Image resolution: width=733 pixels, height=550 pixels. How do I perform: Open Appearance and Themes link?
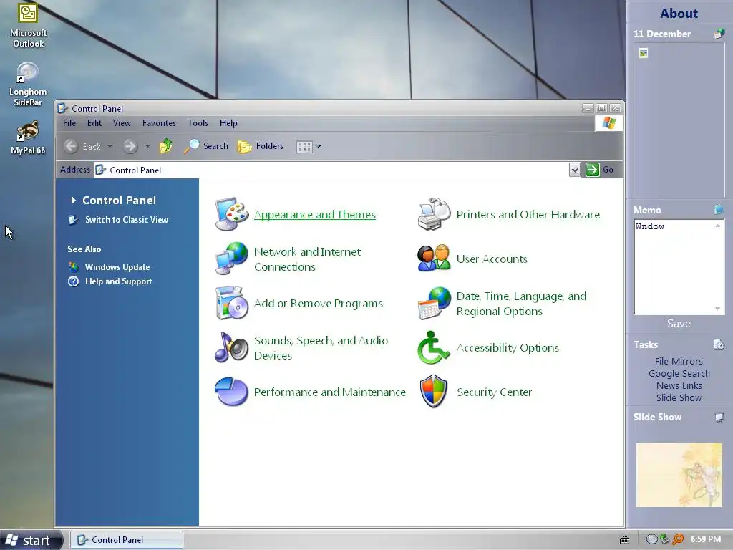[315, 215]
